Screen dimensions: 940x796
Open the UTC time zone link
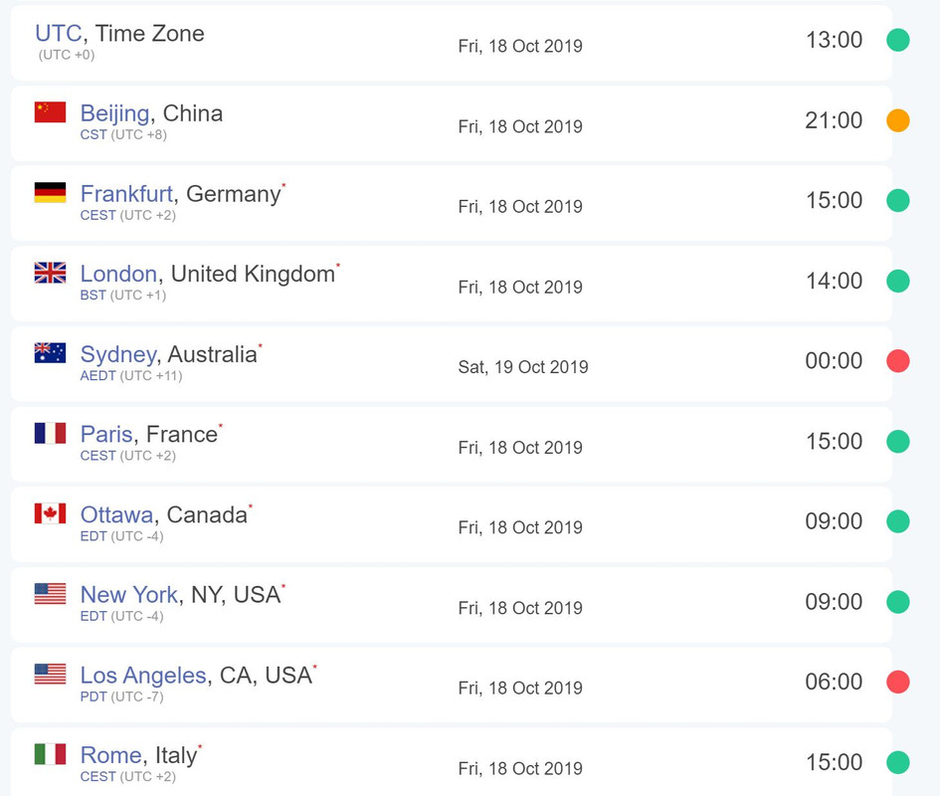tap(58, 34)
